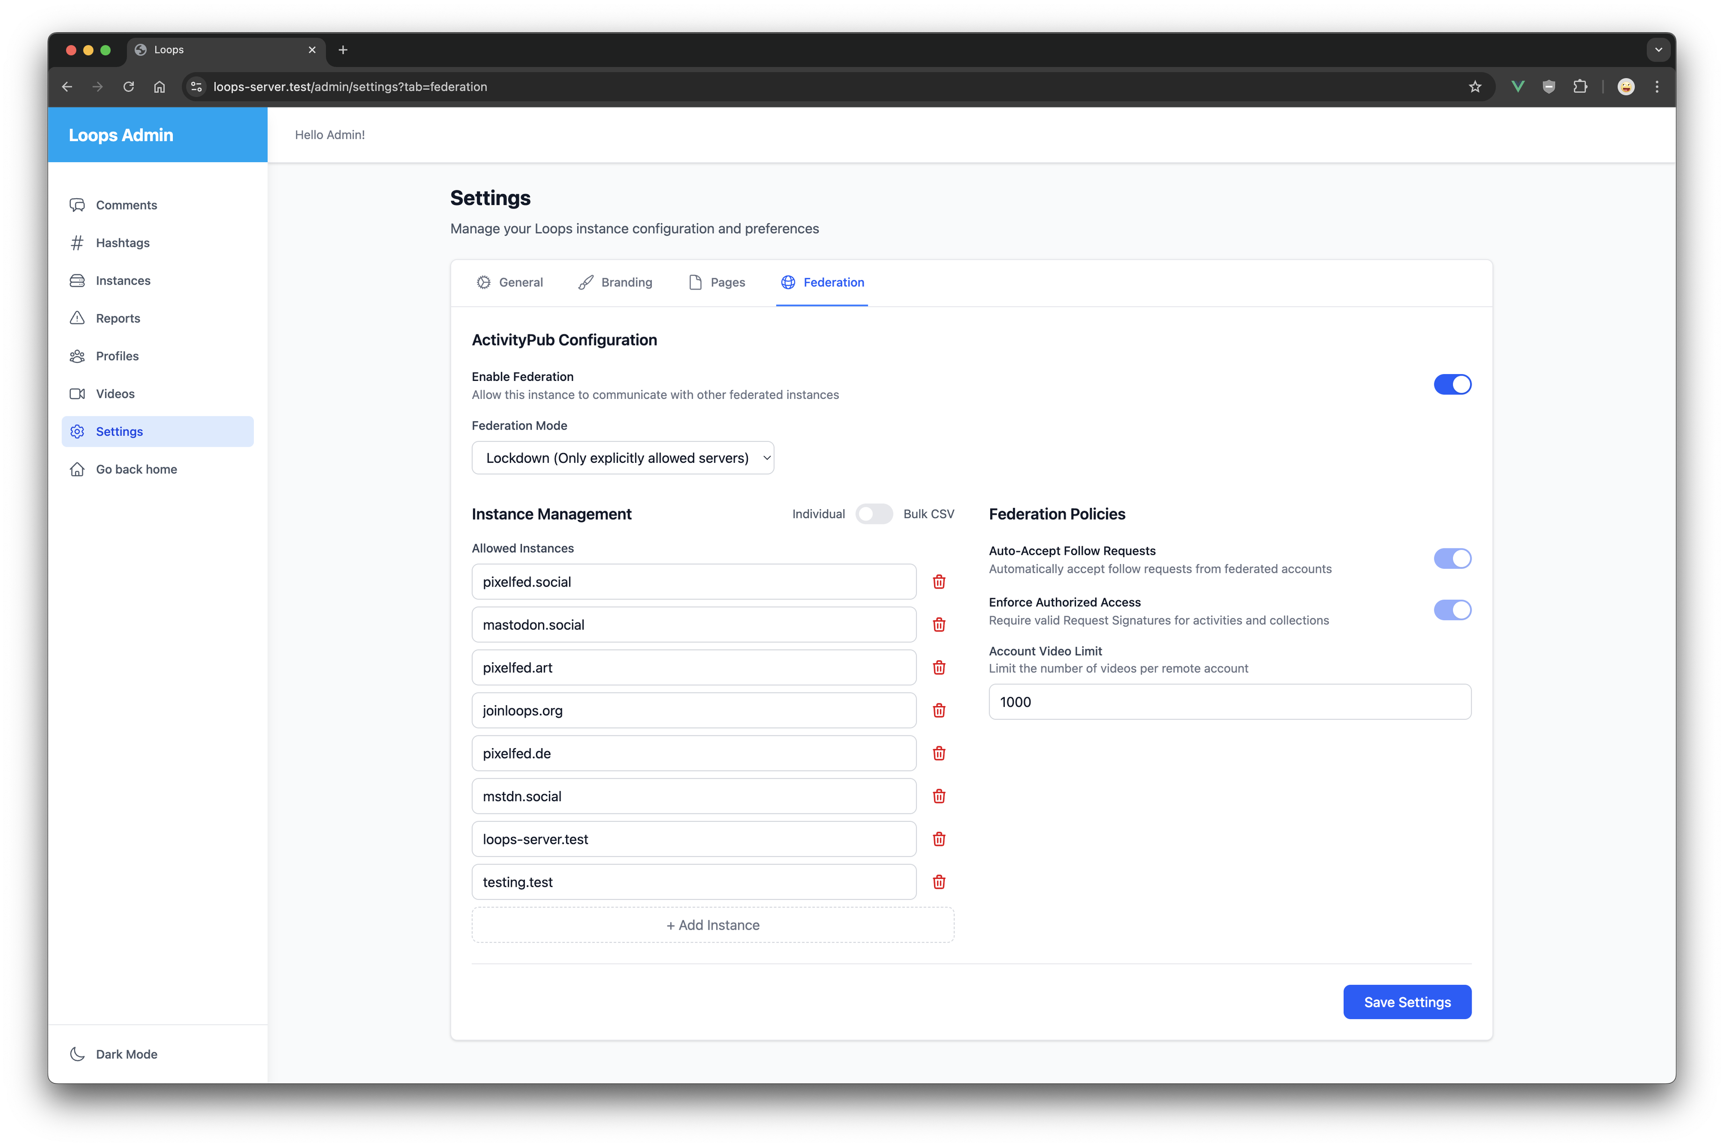Open the Federation Mode dropdown

click(x=623, y=458)
